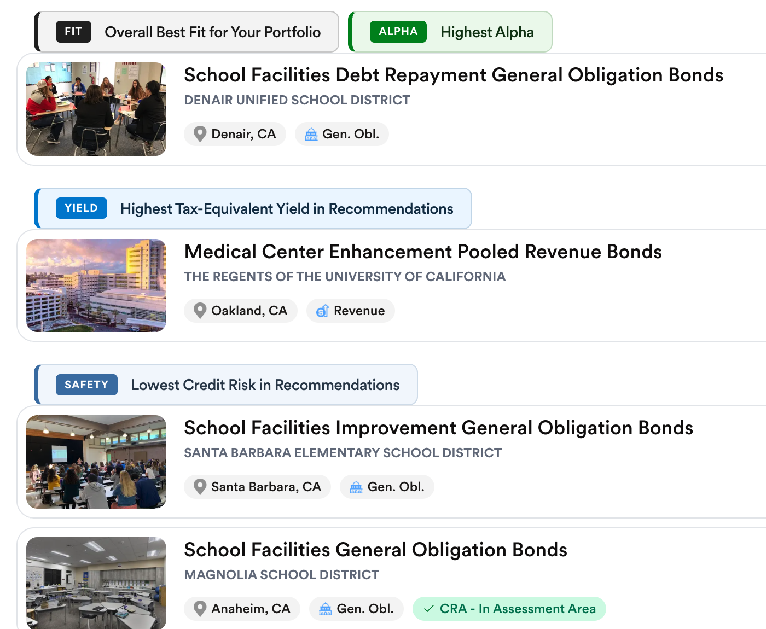Screen dimensions: 766x629
Task: Click the building icon on Santa Barbara bond
Action: click(356, 487)
